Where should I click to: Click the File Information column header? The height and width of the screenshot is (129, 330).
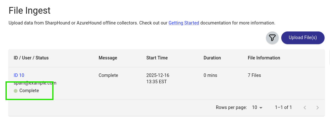[264, 58]
